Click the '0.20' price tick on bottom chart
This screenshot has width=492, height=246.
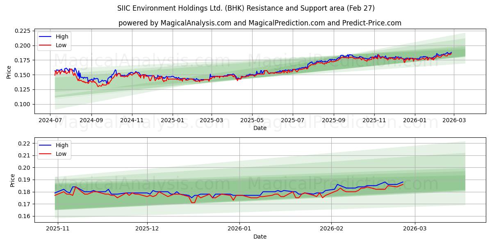(x=25, y=168)
